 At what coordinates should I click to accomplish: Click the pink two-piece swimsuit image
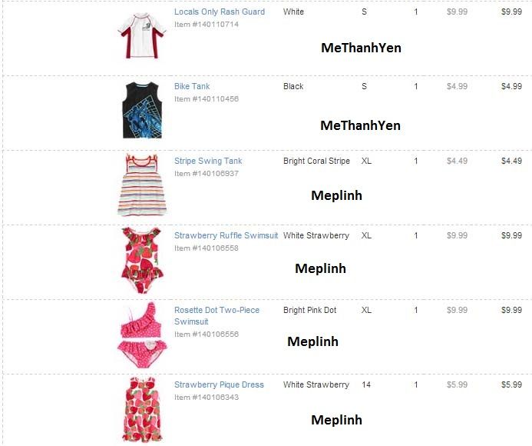[142, 335]
